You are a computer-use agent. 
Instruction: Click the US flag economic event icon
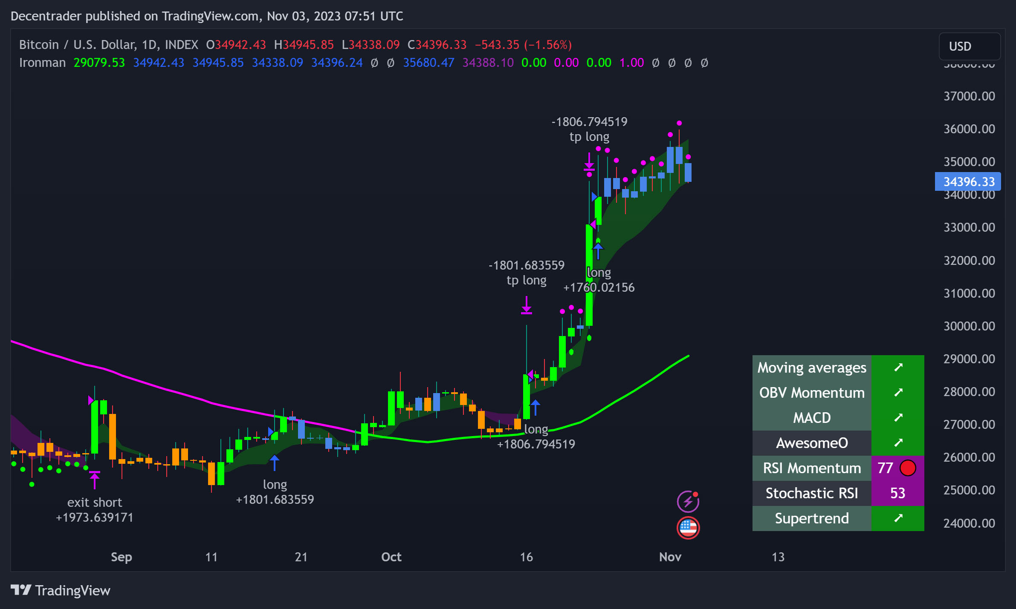(x=688, y=528)
